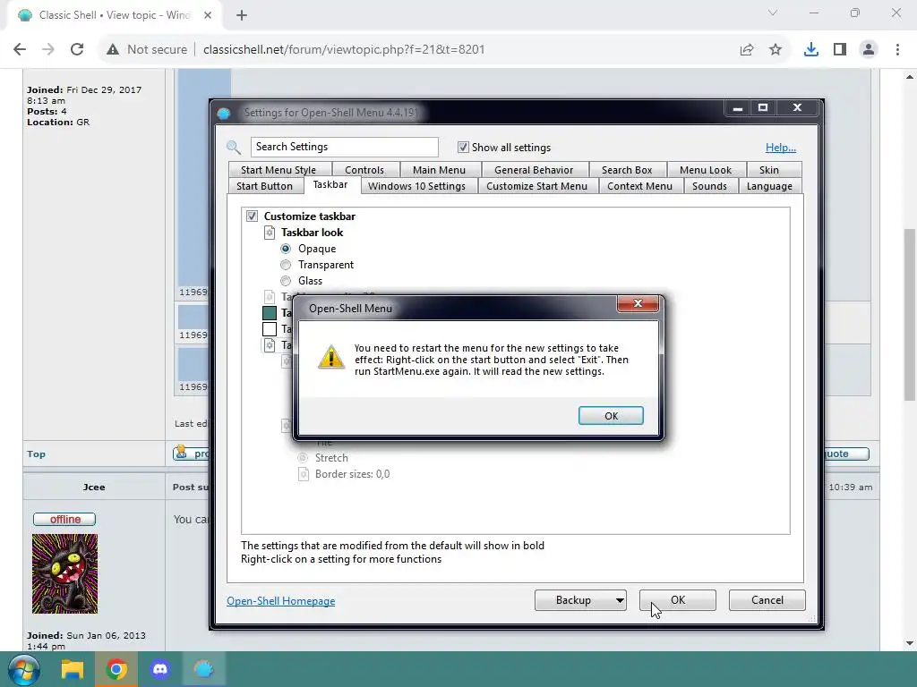Screen dimensions: 917x687
Task: Open the tab search chevron
Action: pyautogui.click(x=773, y=13)
